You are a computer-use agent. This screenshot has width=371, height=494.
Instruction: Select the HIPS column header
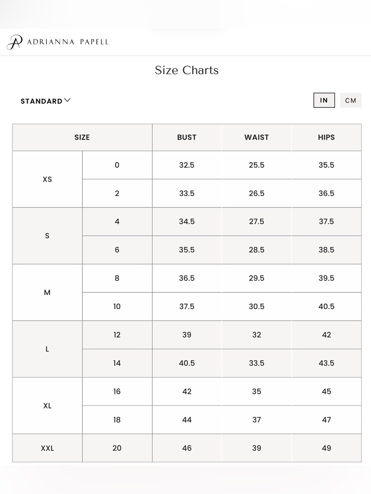326,137
